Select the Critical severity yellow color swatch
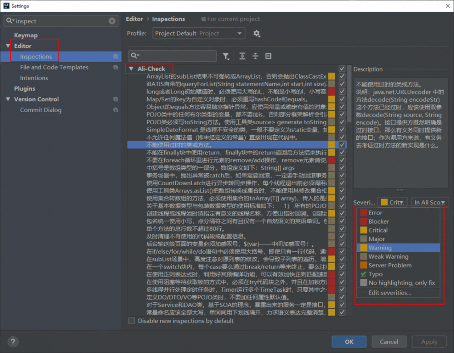Image resolution: width=454 pixels, height=353 pixels. coord(363,230)
